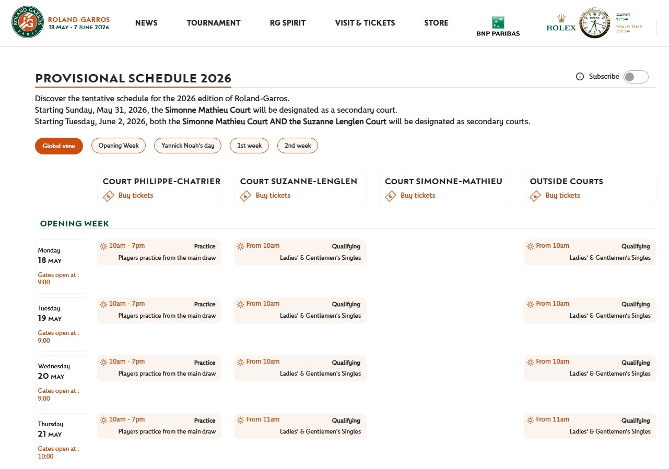Image resolution: width=669 pixels, height=469 pixels.
Task: Open Tuesday 19 May date card
Action: 62,324
